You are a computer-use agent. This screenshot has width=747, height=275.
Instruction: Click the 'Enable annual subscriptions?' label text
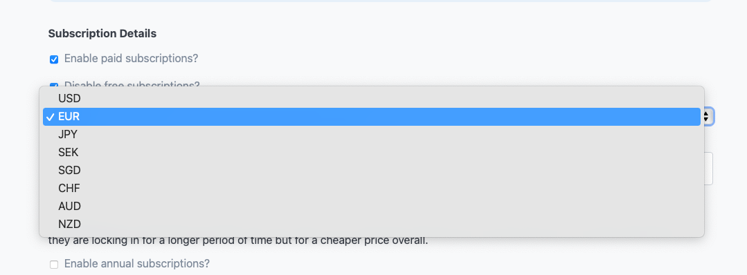pyautogui.click(x=136, y=263)
